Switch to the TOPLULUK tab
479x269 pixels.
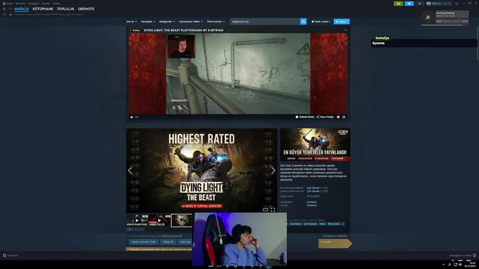point(65,9)
